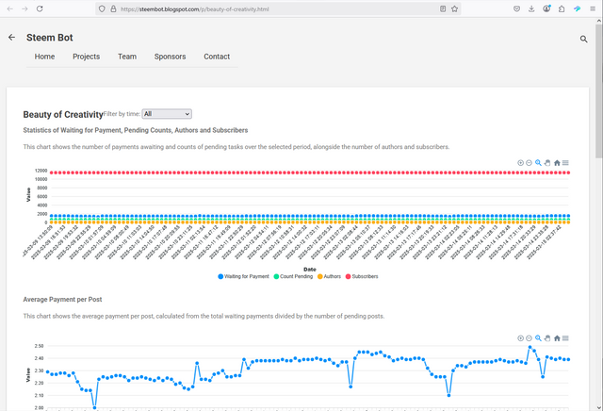Open the Team menu item
The height and width of the screenshot is (411, 603).
[127, 57]
